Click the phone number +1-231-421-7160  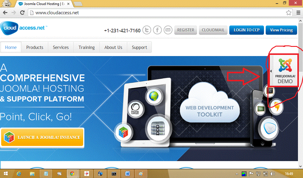coord(122,31)
